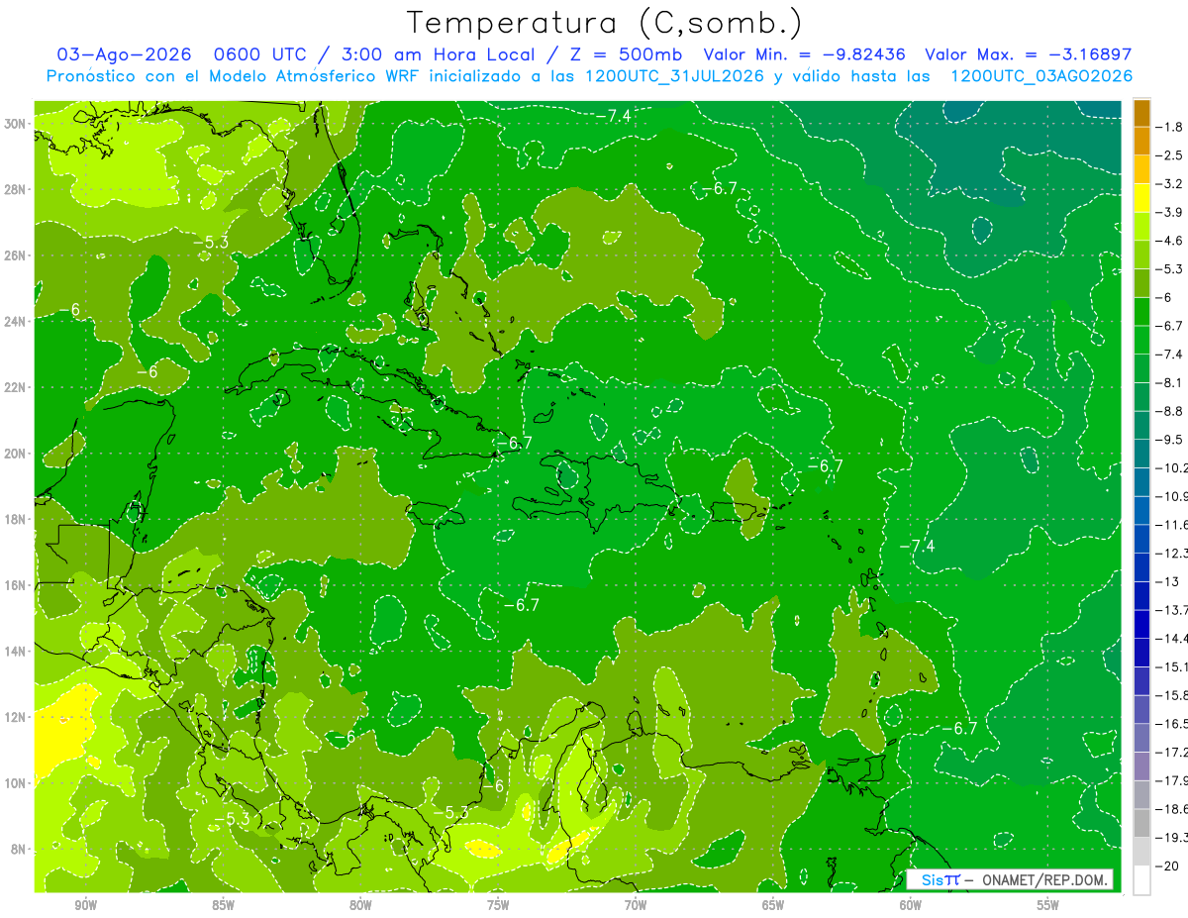This screenshot has width=1188, height=918.
Task: Click the colorbar label "-2.5"
Action: click(1170, 155)
